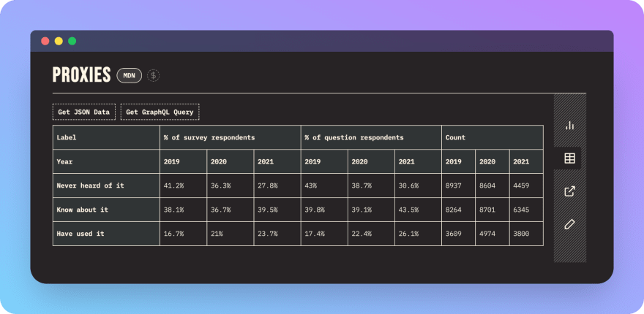Click the 3609 count cell

tap(458, 234)
